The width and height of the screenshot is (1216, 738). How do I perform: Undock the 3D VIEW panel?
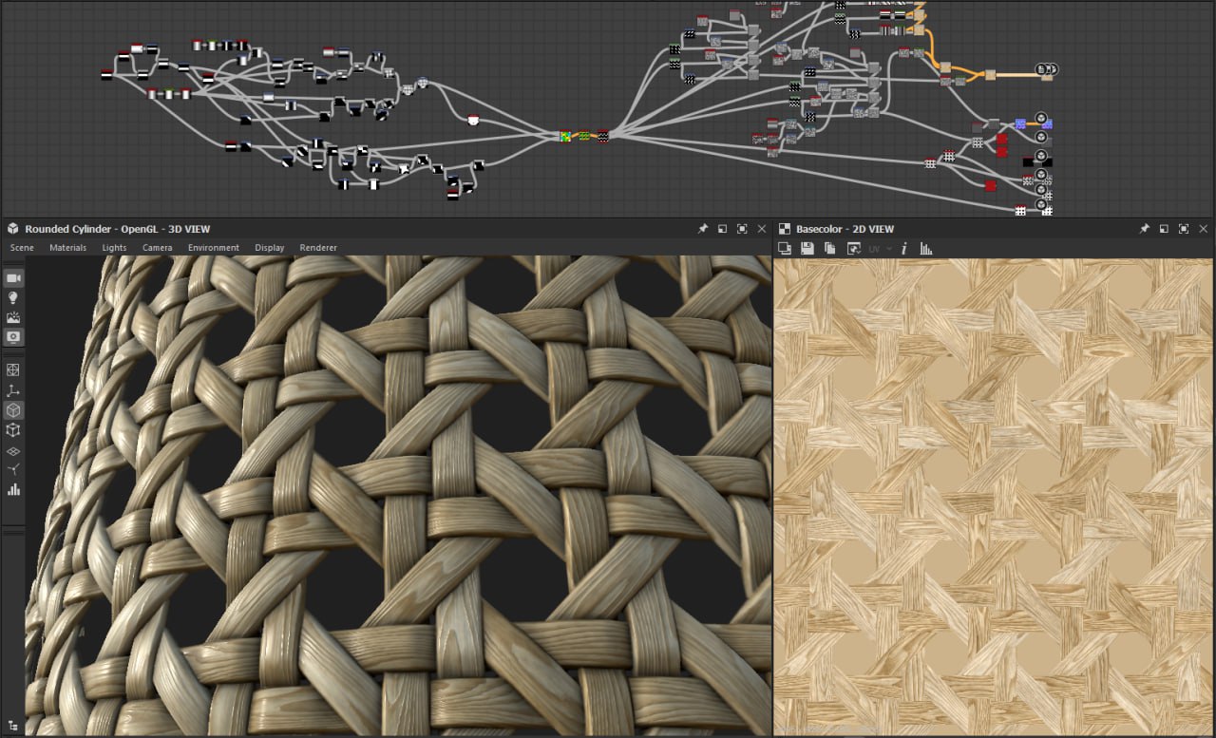[x=722, y=229]
